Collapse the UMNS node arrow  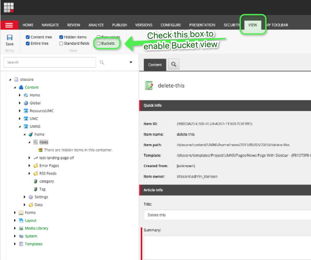tap(20, 126)
